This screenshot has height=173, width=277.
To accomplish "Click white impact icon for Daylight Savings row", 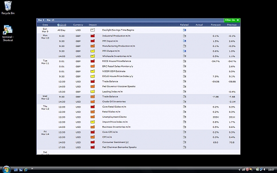I will pyautogui.click(x=93, y=30).
